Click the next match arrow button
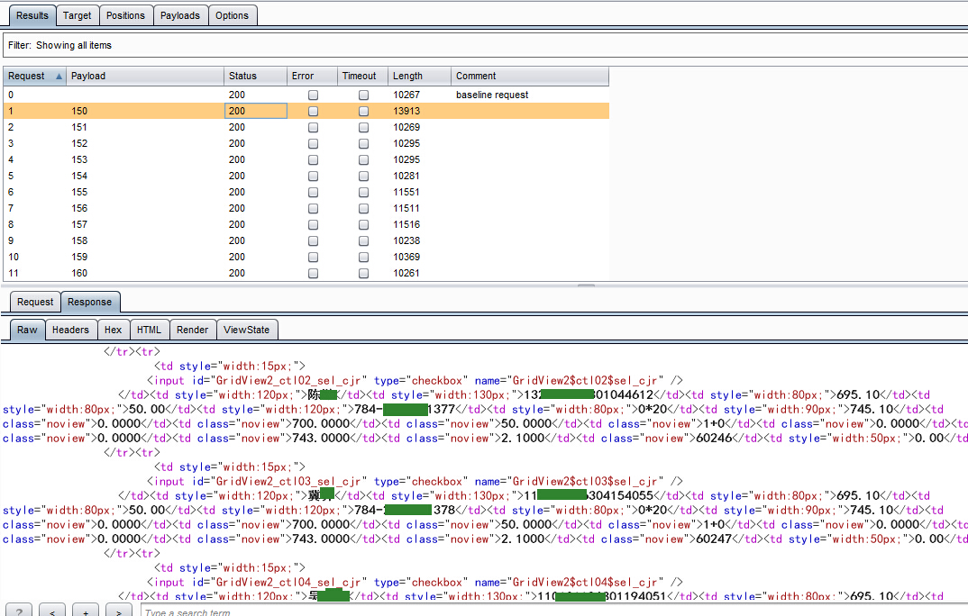968x616 pixels. (119, 611)
